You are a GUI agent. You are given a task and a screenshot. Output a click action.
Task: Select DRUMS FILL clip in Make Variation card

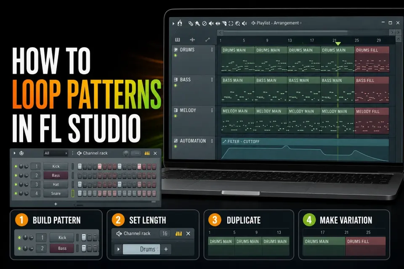coord(365,246)
